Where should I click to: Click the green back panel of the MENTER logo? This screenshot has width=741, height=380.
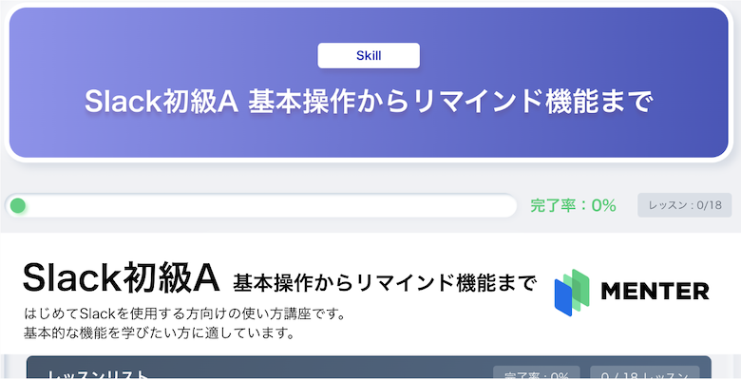581,286
